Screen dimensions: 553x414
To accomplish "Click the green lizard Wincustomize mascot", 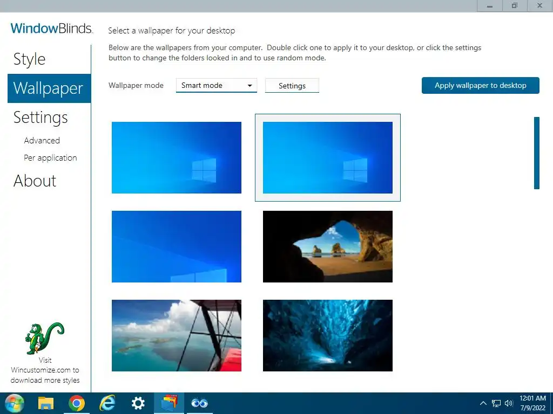I will pos(44,339).
